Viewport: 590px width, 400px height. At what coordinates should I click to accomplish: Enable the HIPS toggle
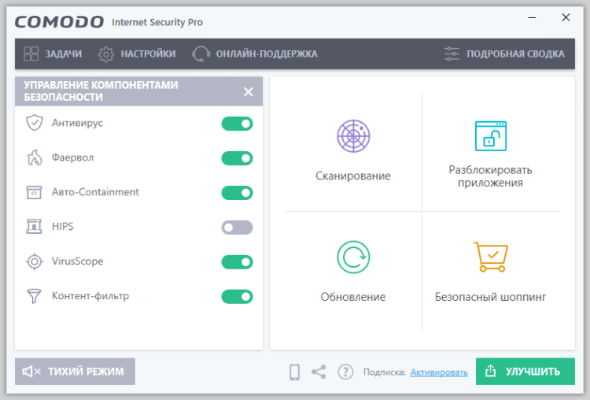[237, 228]
